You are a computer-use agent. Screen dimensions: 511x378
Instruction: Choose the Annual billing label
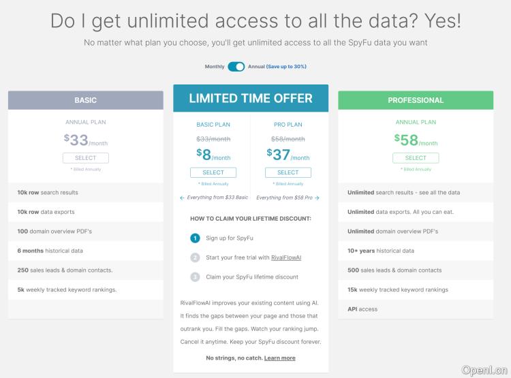[x=256, y=67]
